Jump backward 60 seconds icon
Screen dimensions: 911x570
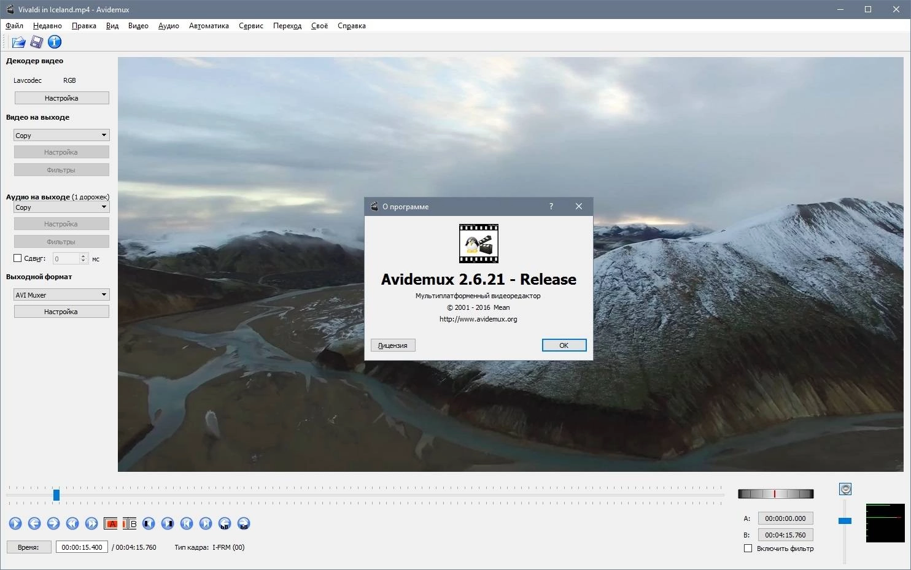[225, 523]
